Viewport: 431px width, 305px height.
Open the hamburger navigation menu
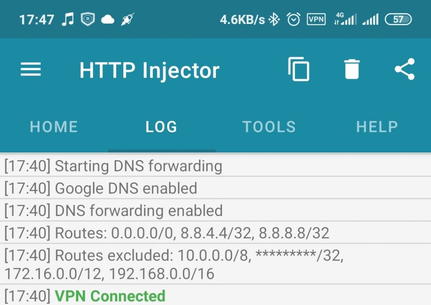(31, 69)
